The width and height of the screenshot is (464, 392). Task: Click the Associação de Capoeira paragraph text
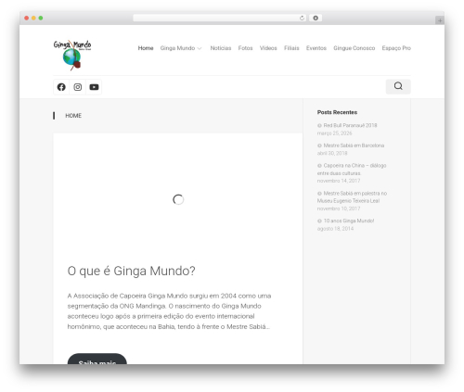click(x=169, y=311)
